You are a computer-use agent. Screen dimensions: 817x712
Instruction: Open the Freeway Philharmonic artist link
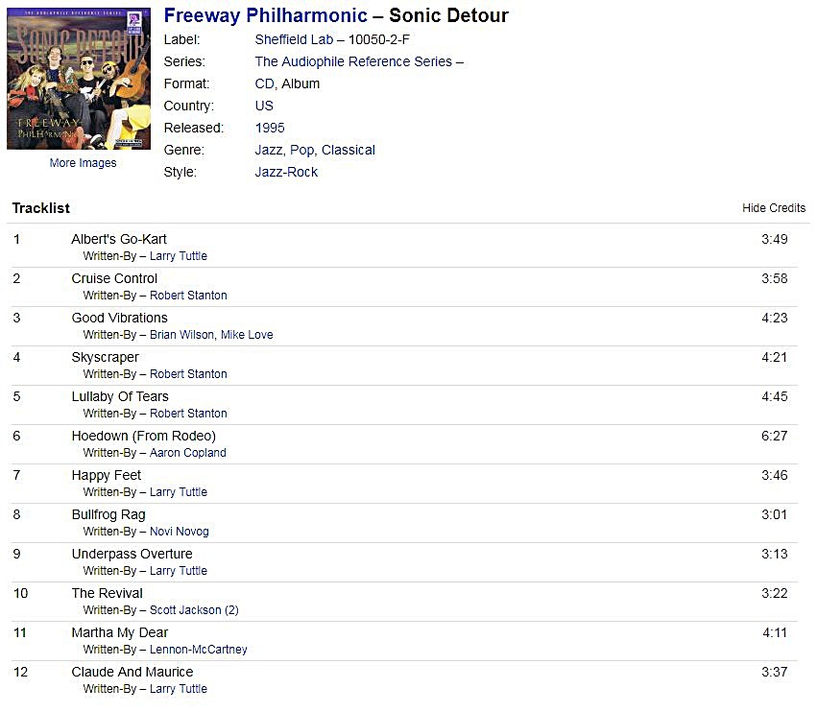click(x=266, y=15)
